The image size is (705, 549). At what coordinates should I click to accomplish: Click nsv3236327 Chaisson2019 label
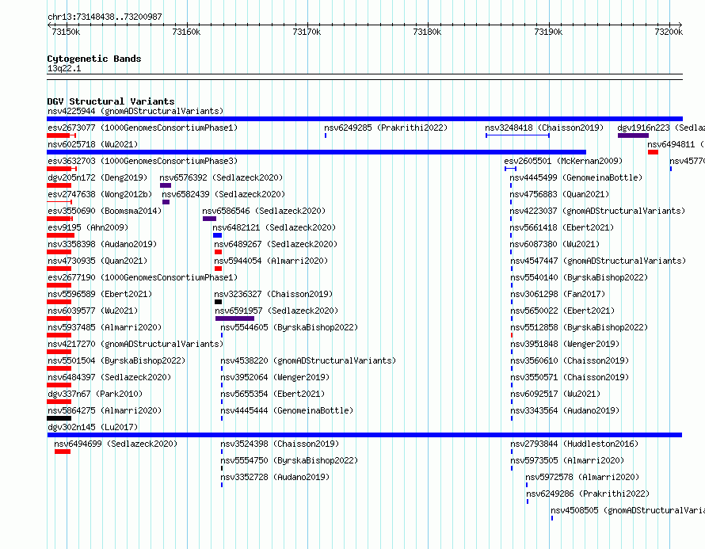click(x=273, y=294)
